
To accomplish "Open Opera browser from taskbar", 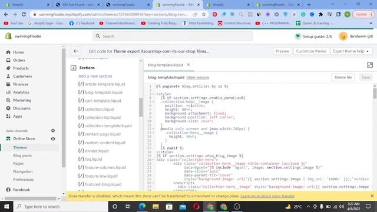I will tap(196, 207).
